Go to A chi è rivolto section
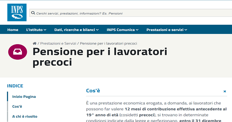232x122 pixels. (x=25, y=116)
